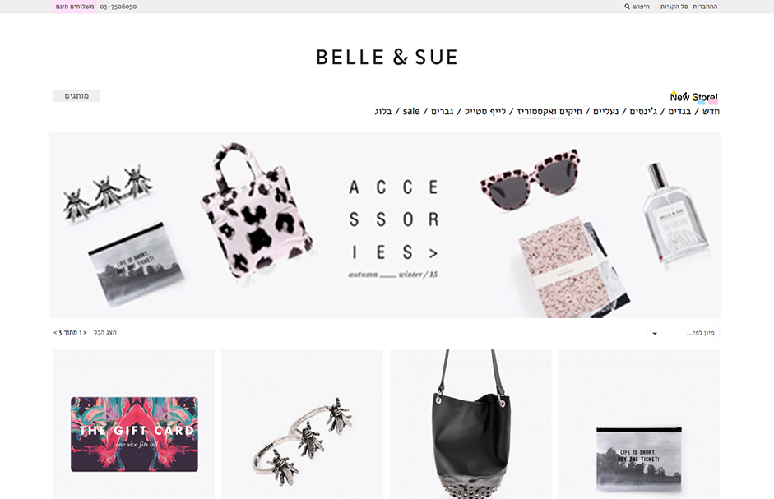Image resolution: width=774 pixels, height=499 pixels.
Task: Click the Accessories banner arrow
Action: tap(433, 253)
